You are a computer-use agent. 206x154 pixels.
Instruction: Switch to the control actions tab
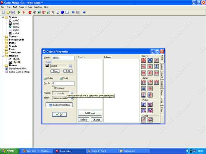tap(162, 84)
